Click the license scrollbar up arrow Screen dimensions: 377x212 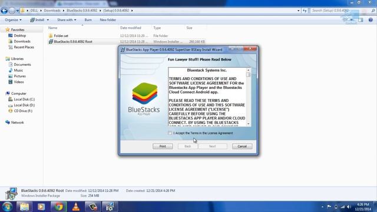(x=248, y=70)
